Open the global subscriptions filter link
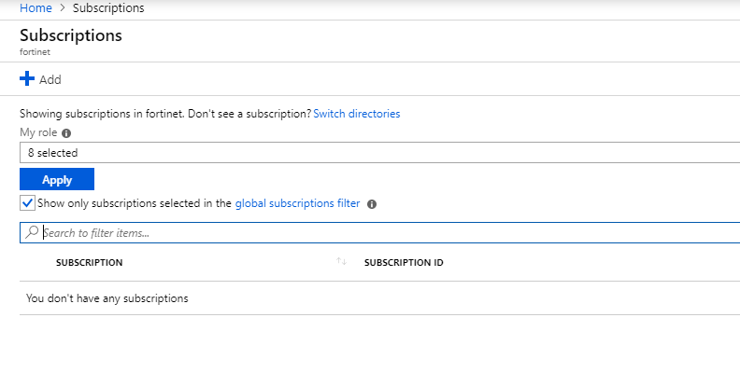This screenshot has height=373, width=740. (x=297, y=203)
